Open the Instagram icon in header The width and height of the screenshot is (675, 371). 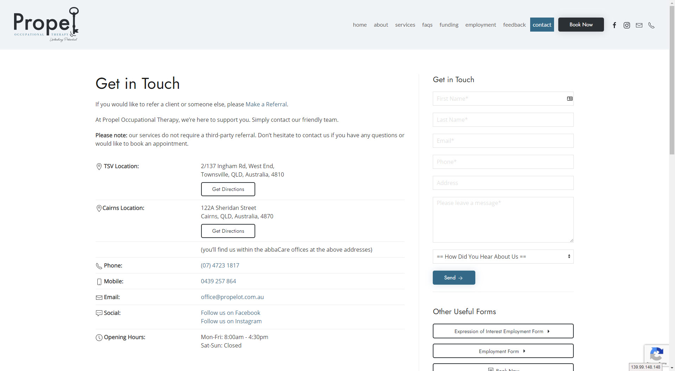626,25
